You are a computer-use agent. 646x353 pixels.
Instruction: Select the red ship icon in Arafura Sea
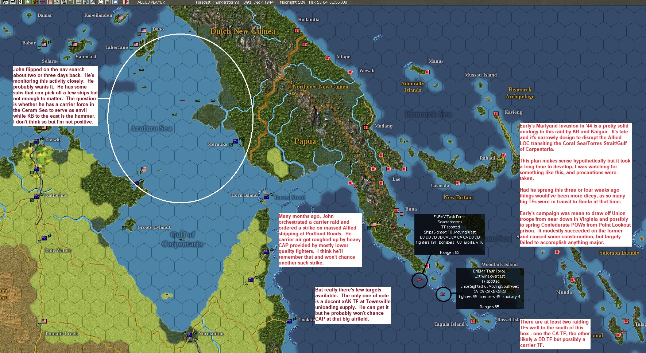tap(182, 101)
